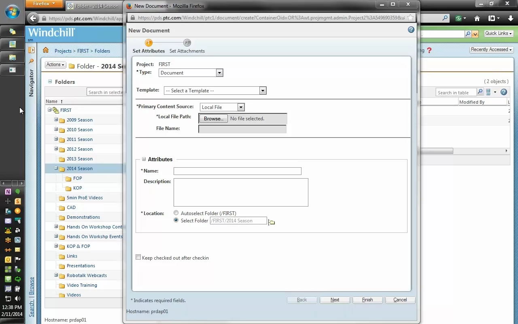The image size is (518, 324).
Task: Expand the Robotalk Webcasts folder node
Action: [56, 275]
